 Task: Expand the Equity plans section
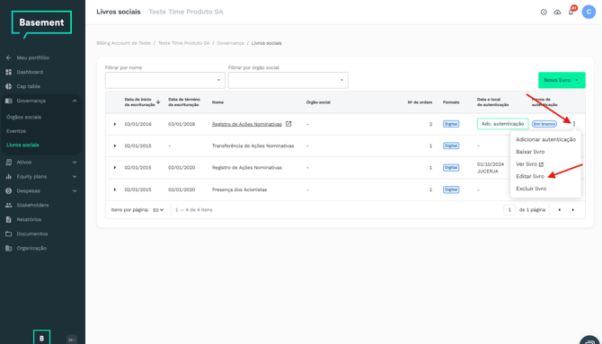[x=75, y=177]
